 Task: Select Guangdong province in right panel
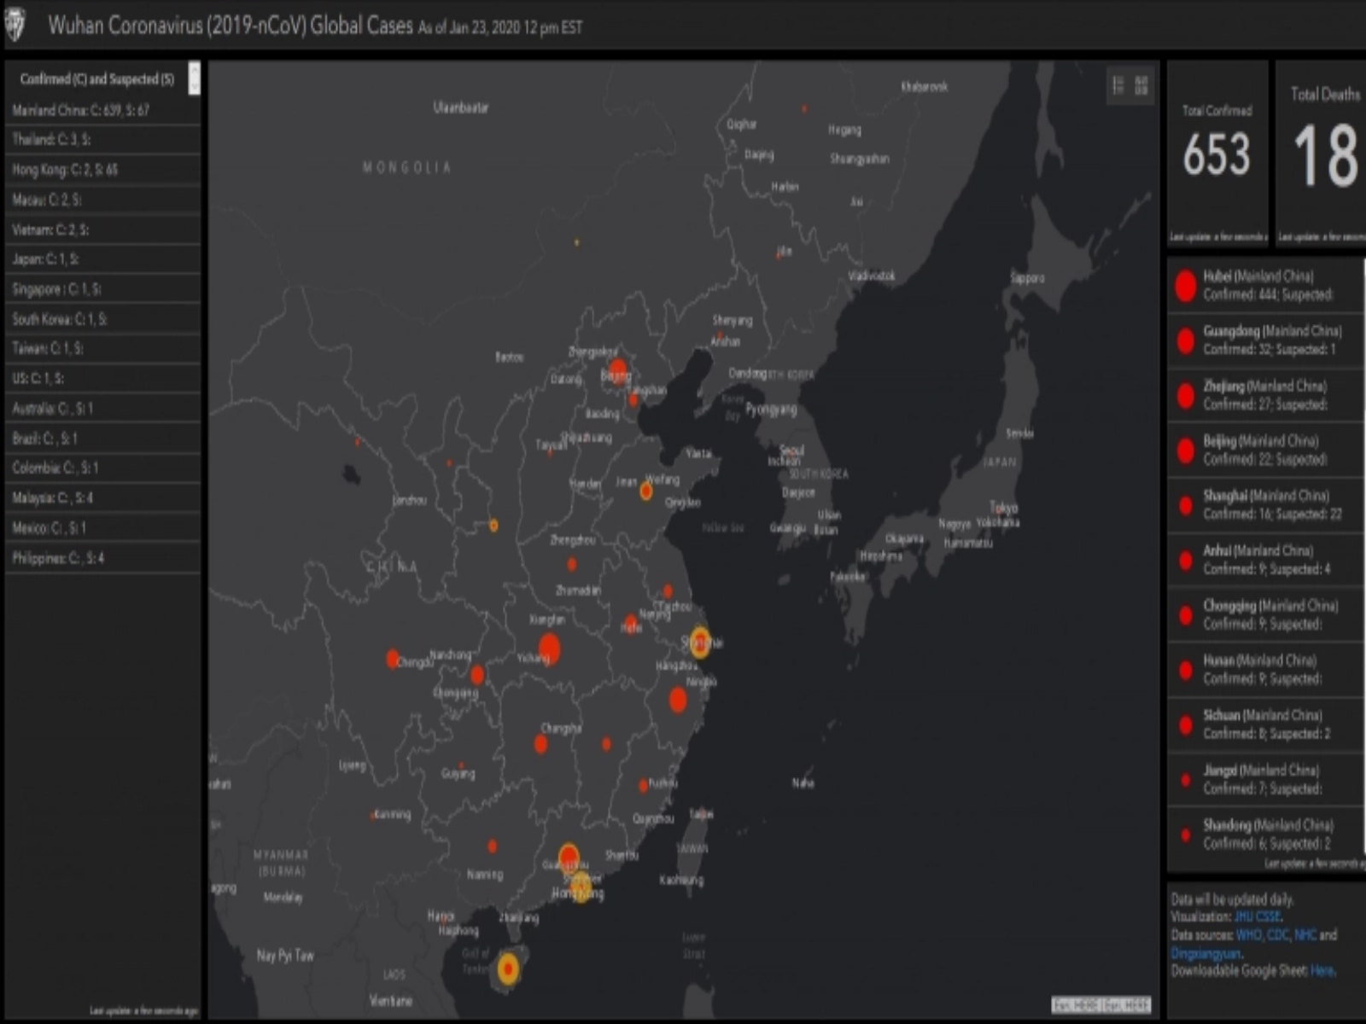1265,340
